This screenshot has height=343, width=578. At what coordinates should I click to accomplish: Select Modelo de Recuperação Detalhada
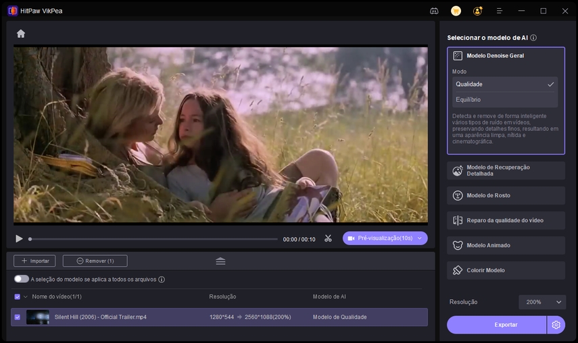506,170
